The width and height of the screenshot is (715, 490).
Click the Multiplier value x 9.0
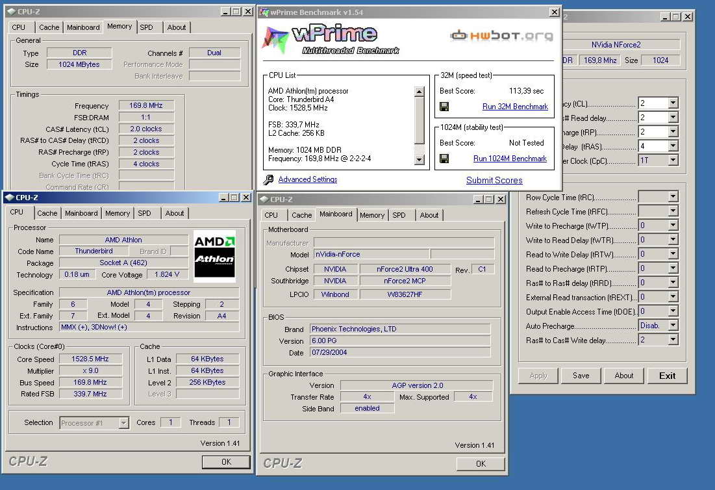pos(90,370)
